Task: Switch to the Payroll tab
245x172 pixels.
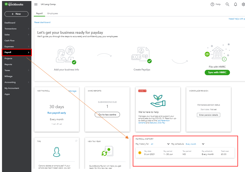Action: (x=39, y=14)
